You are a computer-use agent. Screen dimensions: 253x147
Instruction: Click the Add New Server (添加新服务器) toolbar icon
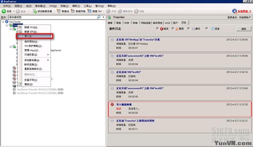pos(35,11)
